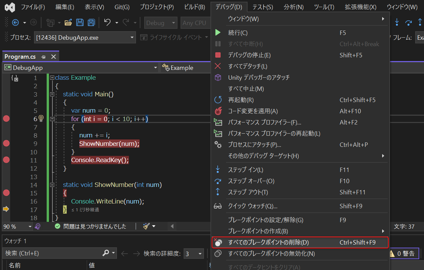Click the 0 警告 warnings button
The width and height of the screenshot is (424, 270).
pos(404,253)
